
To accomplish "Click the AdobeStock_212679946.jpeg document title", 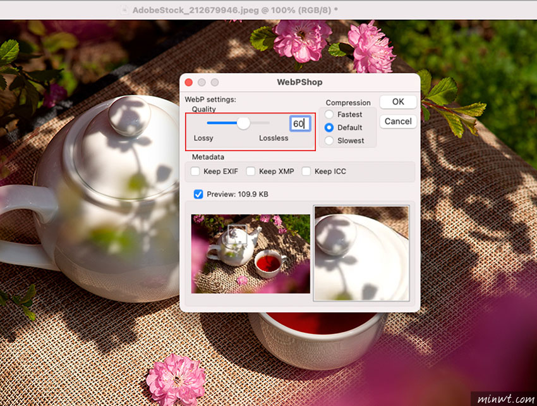I will click(235, 10).
